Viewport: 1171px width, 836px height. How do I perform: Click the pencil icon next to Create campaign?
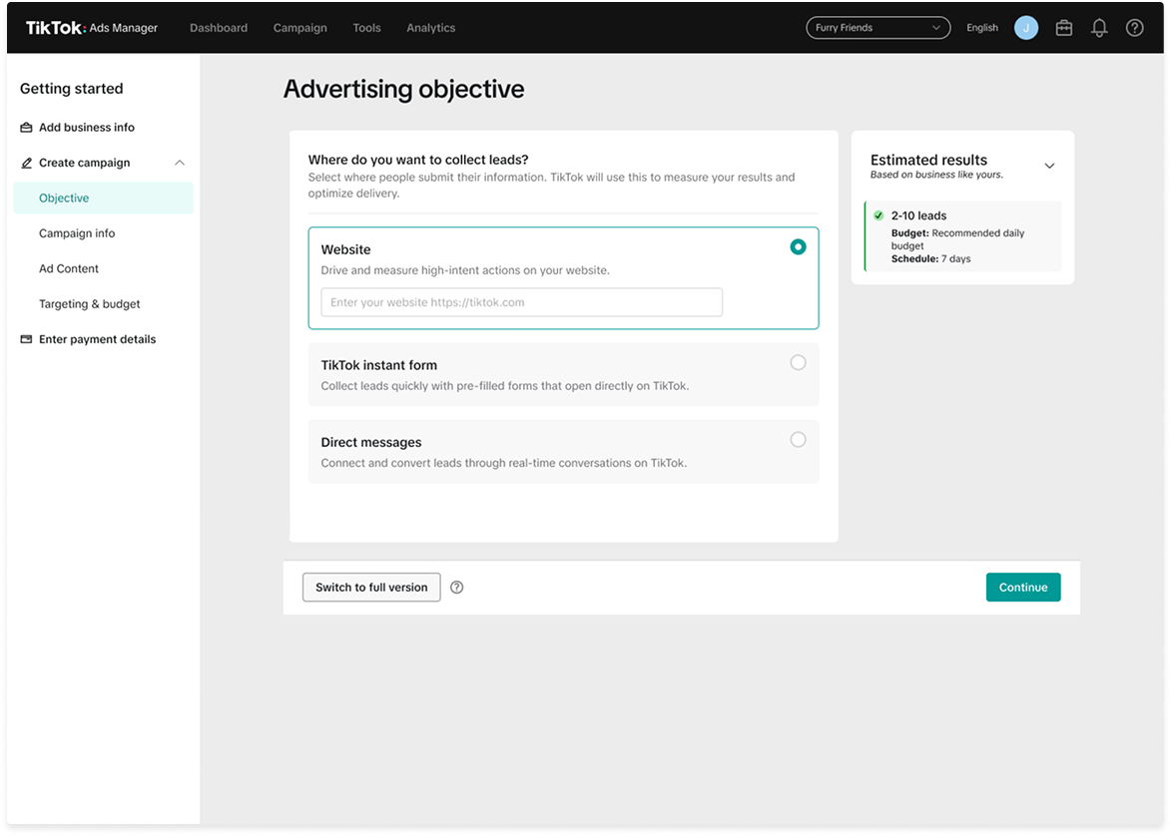point(26,163)
